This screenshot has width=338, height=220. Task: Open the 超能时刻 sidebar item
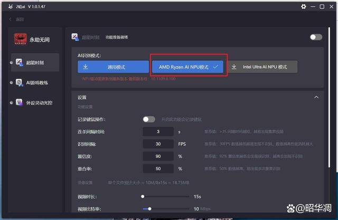coord(35,62)
